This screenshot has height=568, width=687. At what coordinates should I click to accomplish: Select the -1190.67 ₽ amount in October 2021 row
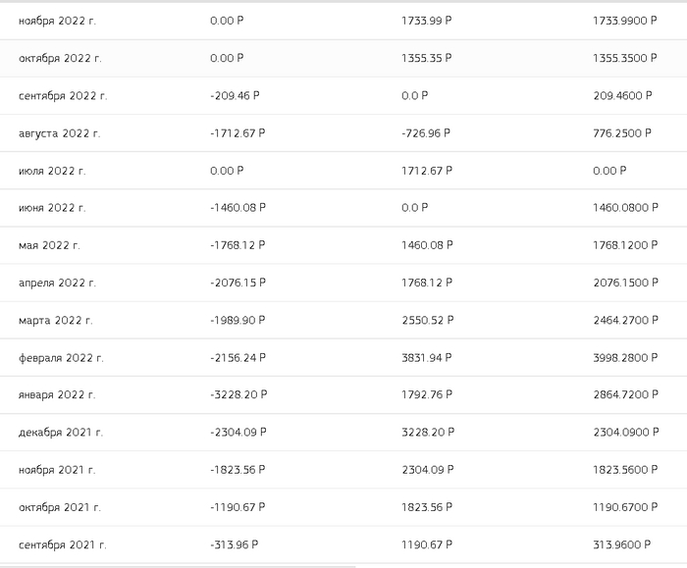tap(238, 507)
